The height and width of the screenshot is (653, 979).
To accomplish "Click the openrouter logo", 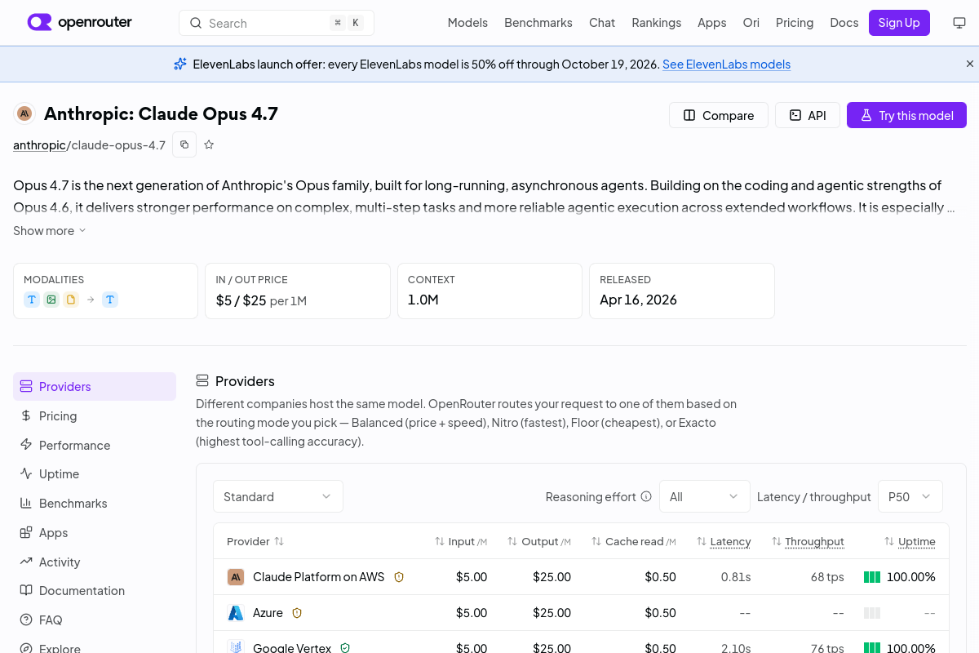I will point(79,22).
